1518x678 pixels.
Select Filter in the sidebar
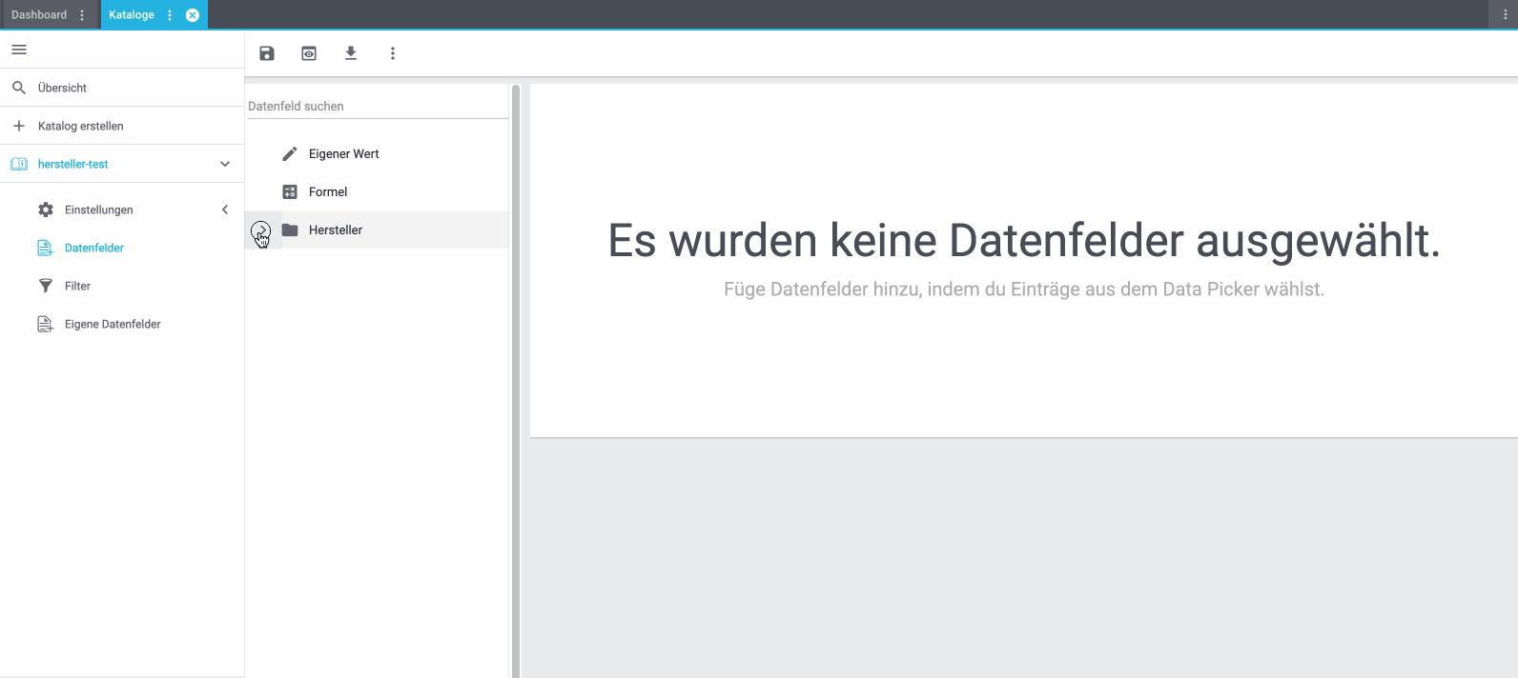77,286
